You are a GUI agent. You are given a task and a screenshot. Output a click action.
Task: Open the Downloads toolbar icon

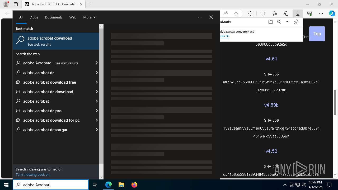point(298,13)
